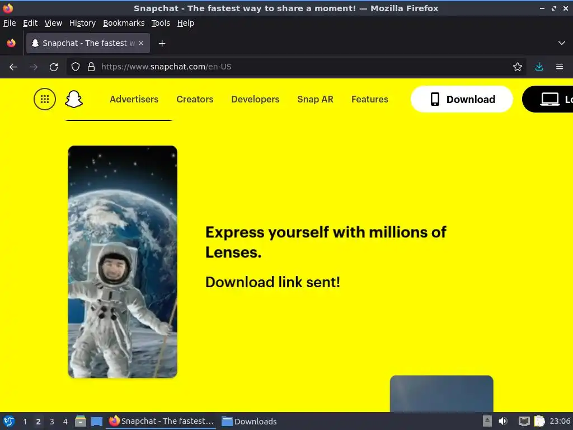Screen dimensions: 573x430
Task: Click the 'Express yourself with millions of Lenses.' heading
Action: tap(326, 242)
